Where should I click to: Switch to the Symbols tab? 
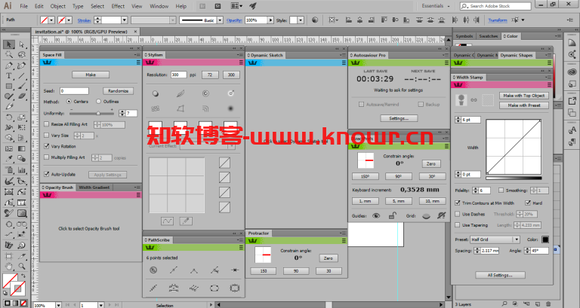[x=464, y=36]
